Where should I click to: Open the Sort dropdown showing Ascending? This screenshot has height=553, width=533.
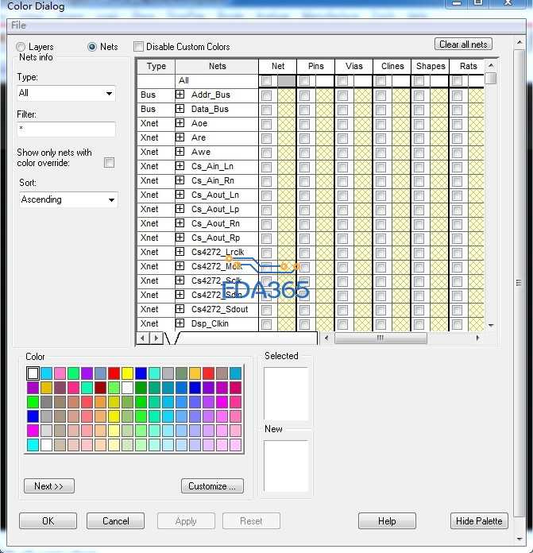[x=68, y=199]
